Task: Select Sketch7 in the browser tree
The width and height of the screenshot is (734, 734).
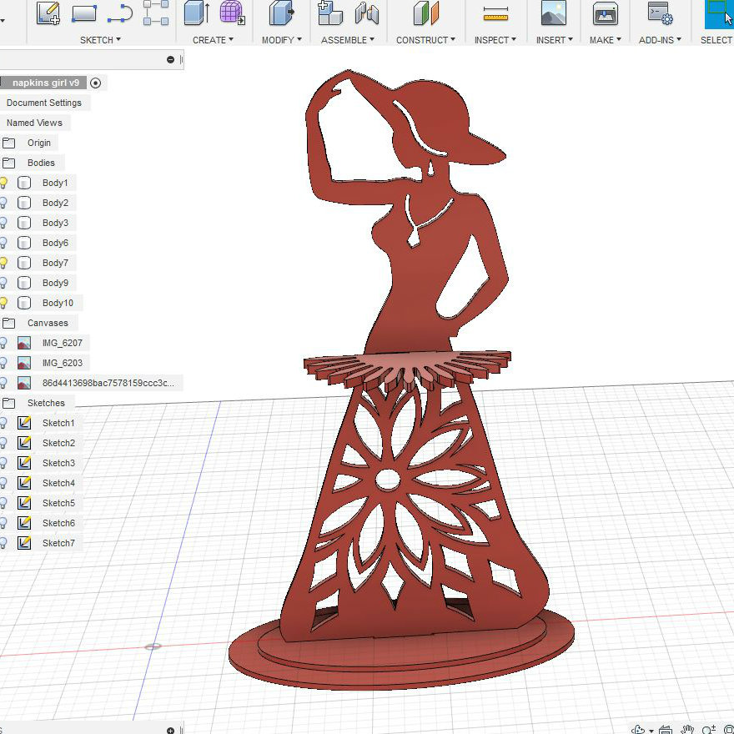Action: pyautogui.click(x=58, y=543)
